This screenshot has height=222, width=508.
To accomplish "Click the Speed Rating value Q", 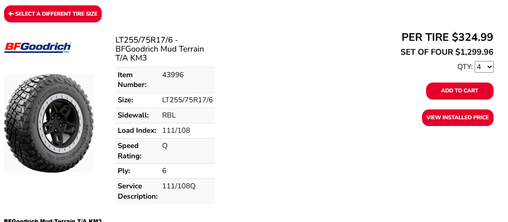I will click(165, 146).
